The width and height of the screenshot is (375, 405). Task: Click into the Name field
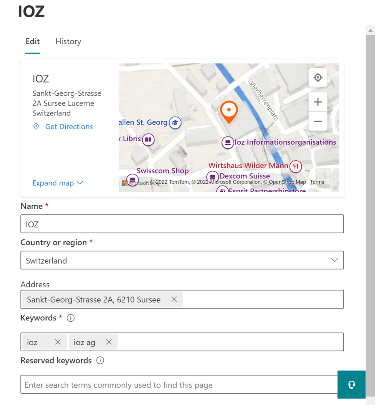182,224
